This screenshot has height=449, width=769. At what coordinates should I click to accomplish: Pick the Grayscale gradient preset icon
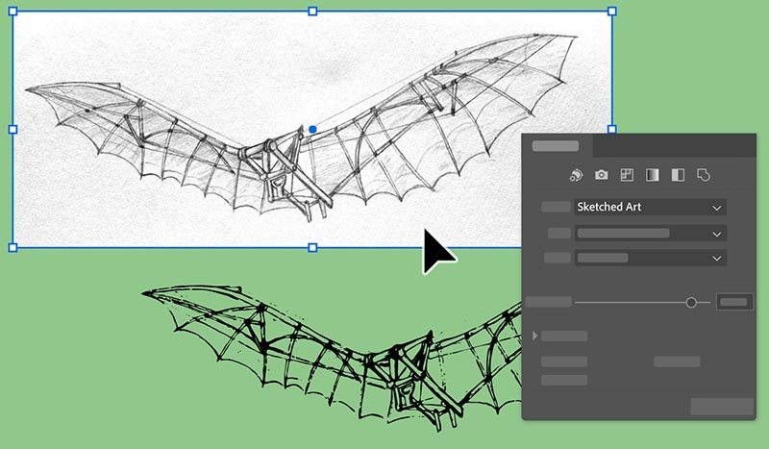click(x=653, y=175)
